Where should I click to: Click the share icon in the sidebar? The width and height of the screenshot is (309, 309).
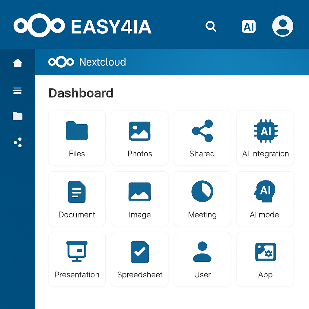point(18,142)
